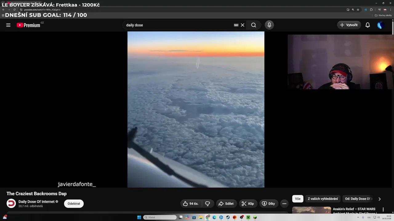Screen dimensions: 394x221
Task: Open the account avatar menu
Action: [x=380, y=25]
